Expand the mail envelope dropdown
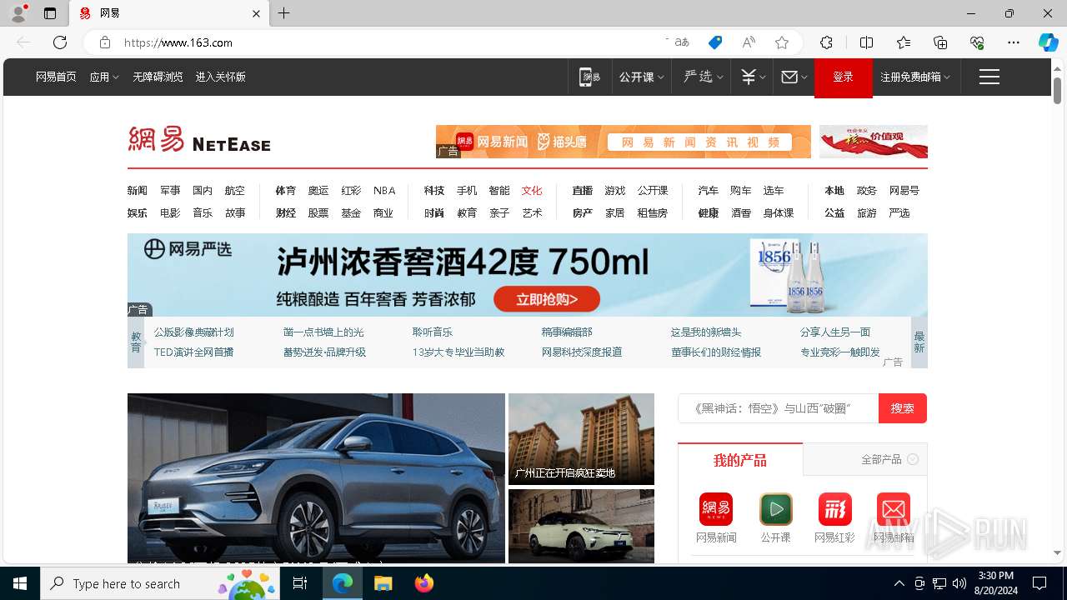Image resolution: width=1067 pixels, height=600 pixels. click(x=794, y=77)
